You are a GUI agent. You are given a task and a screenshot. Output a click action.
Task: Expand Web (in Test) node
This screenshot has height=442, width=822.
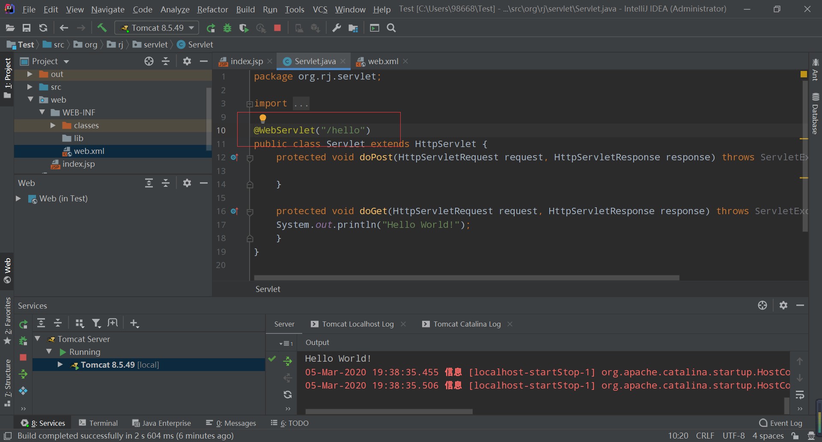18,199
